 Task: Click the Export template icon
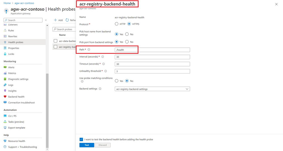pyautogui.click(x=5, y=128)
